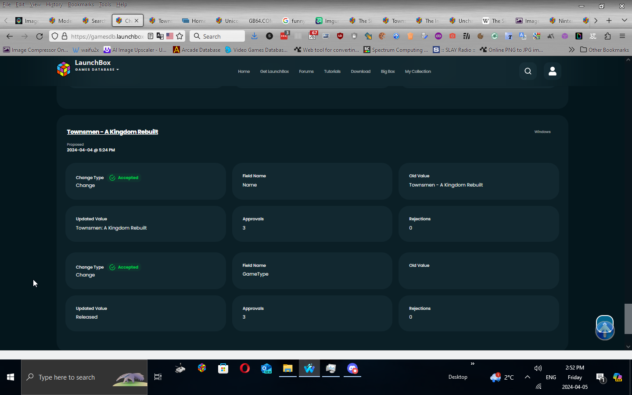Open the Home nav link
This screenshot has width=632, height=395.
(x=244, y=72)
